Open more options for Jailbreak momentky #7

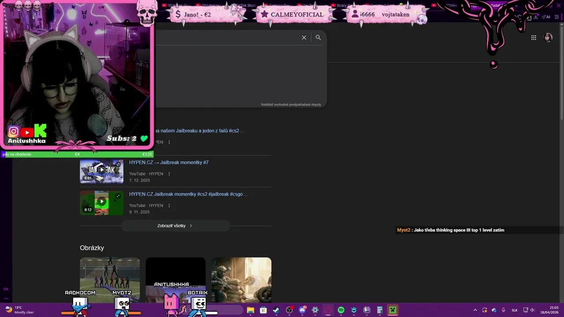(x=169, y=174)
